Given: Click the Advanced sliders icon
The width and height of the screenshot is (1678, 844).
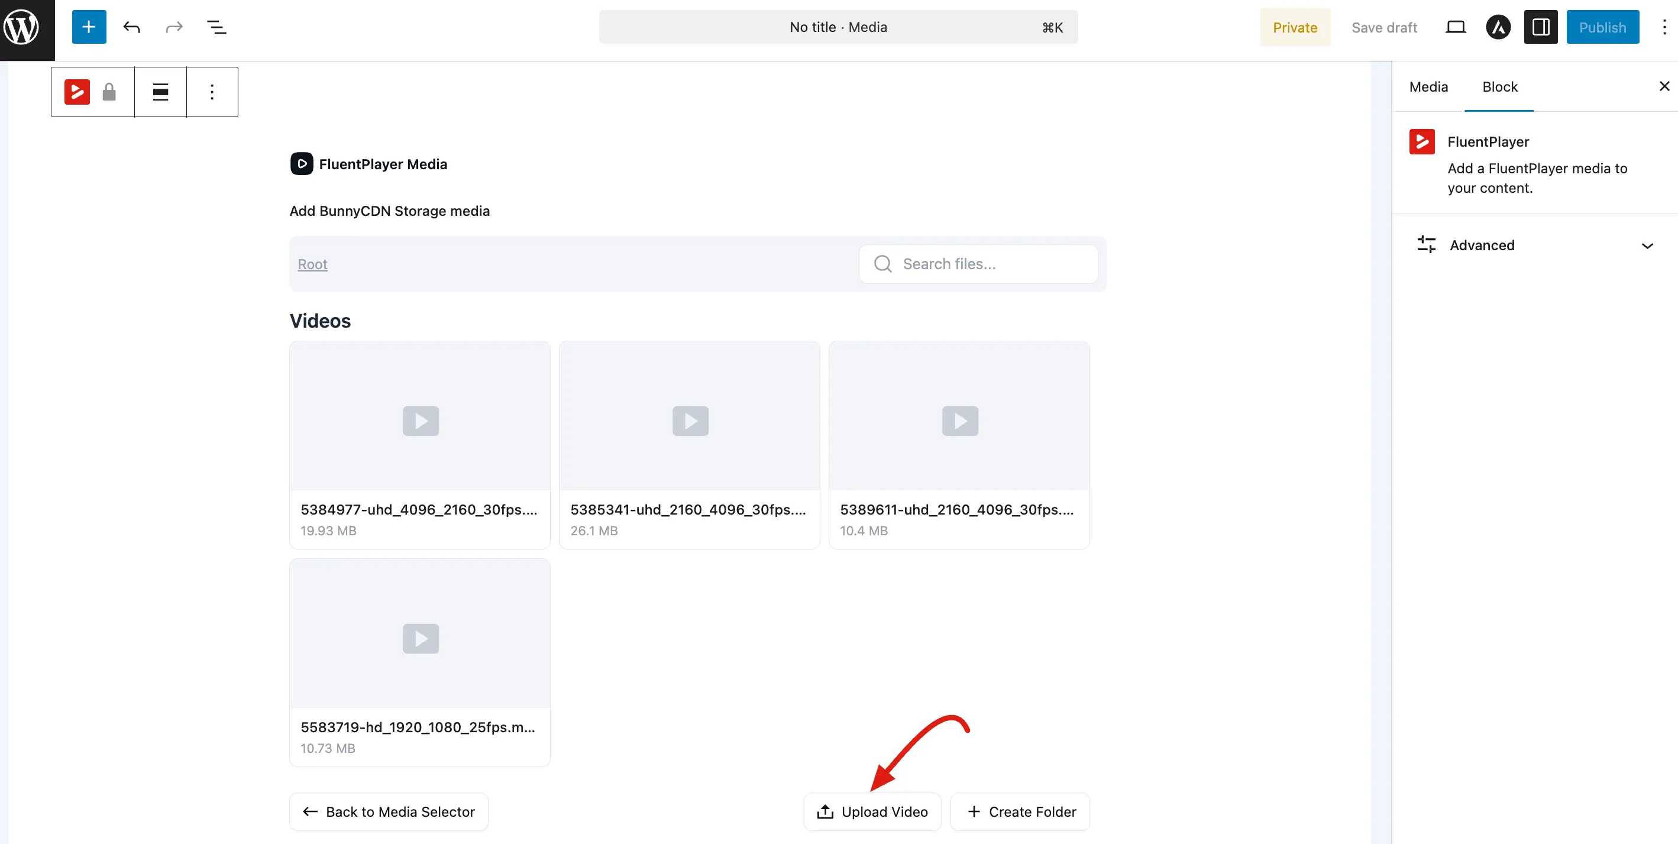Looking at the screenshot, I should (1426, 245).
